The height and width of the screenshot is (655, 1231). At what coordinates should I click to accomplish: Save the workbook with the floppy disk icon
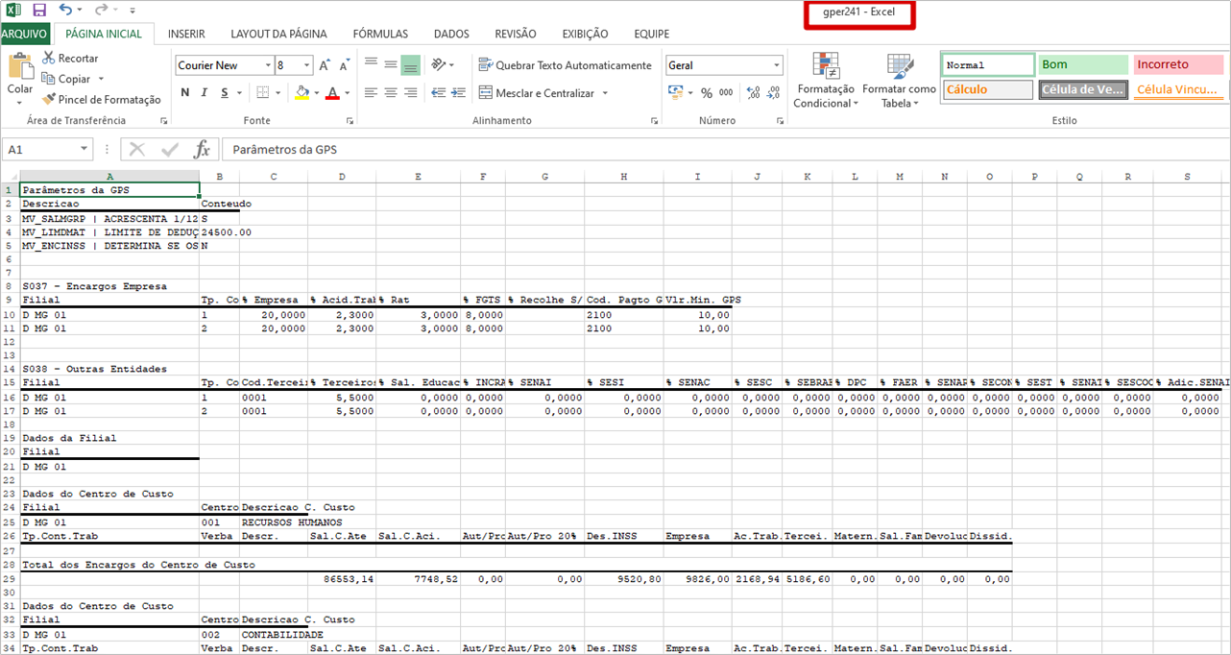tap(39, 10)
